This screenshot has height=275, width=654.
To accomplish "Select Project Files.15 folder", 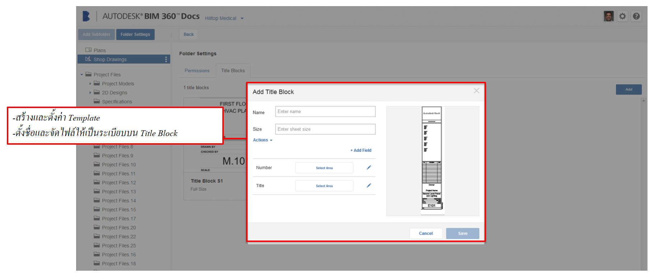I will tap(119, 210).
